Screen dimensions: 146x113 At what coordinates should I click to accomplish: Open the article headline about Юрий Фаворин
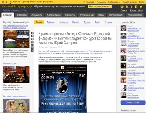click(x=75, y=38)
